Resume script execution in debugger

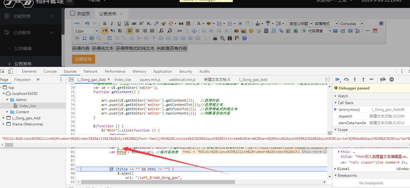(x=337, y=79)
